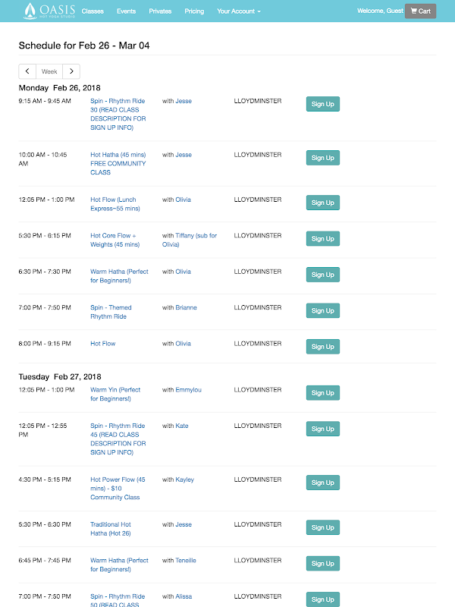Expand the Your Account dropdown
455x607 pixels.
238,11
